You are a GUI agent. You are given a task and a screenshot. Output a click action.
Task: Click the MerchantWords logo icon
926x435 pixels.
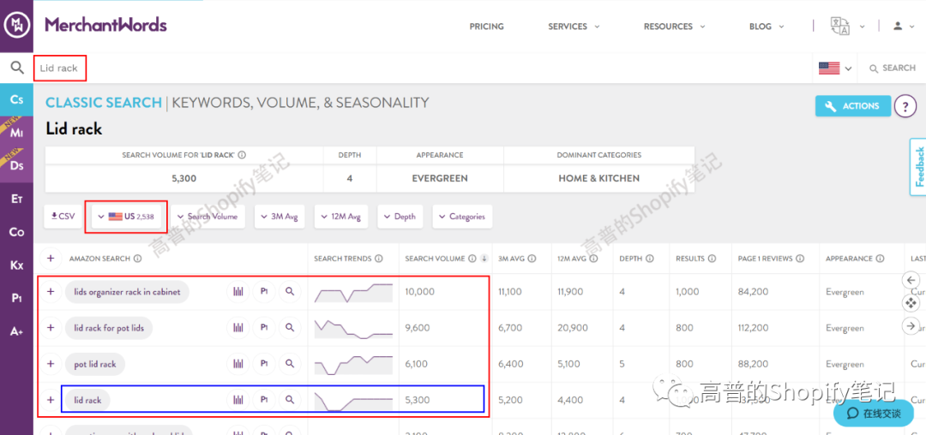point(16,25)
